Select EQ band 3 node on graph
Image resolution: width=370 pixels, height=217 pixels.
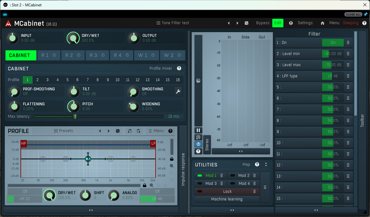[88, 159]
